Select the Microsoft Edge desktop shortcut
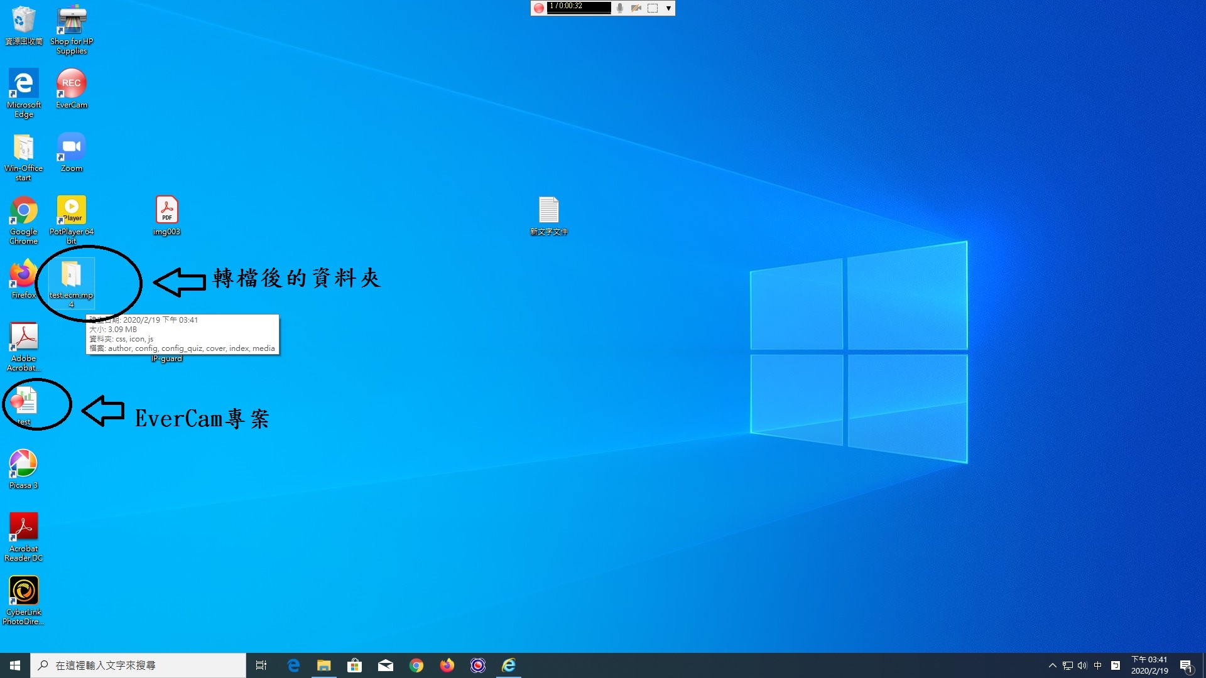 (x=24, y=93)
